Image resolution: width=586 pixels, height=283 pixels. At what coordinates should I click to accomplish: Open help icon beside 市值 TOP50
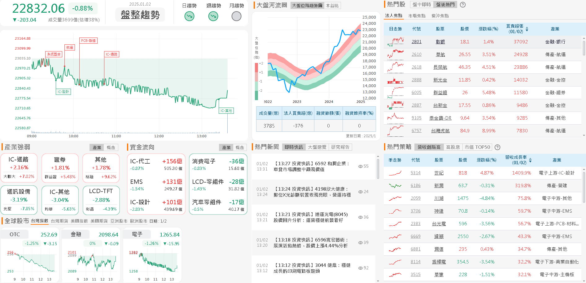[x=497, y=147]
